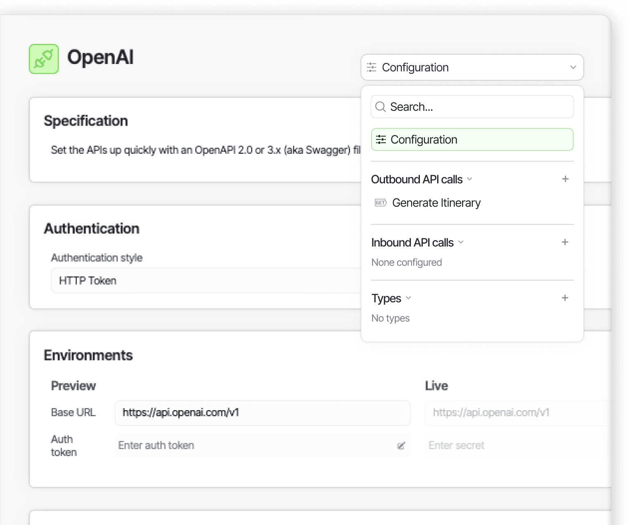The width and height of the screenshot is (629, 525).
Task: Click the sliders icon in Configuration dropdown
Action: tap(371, 67)
